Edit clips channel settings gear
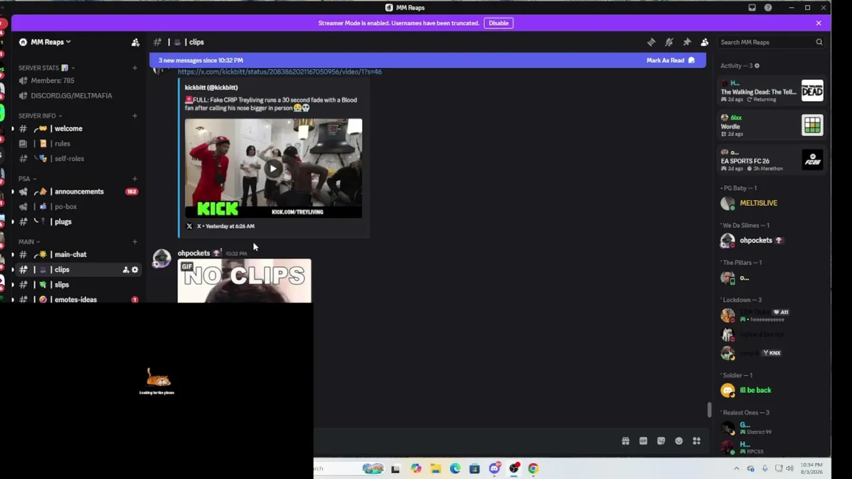 coord(135,269)
